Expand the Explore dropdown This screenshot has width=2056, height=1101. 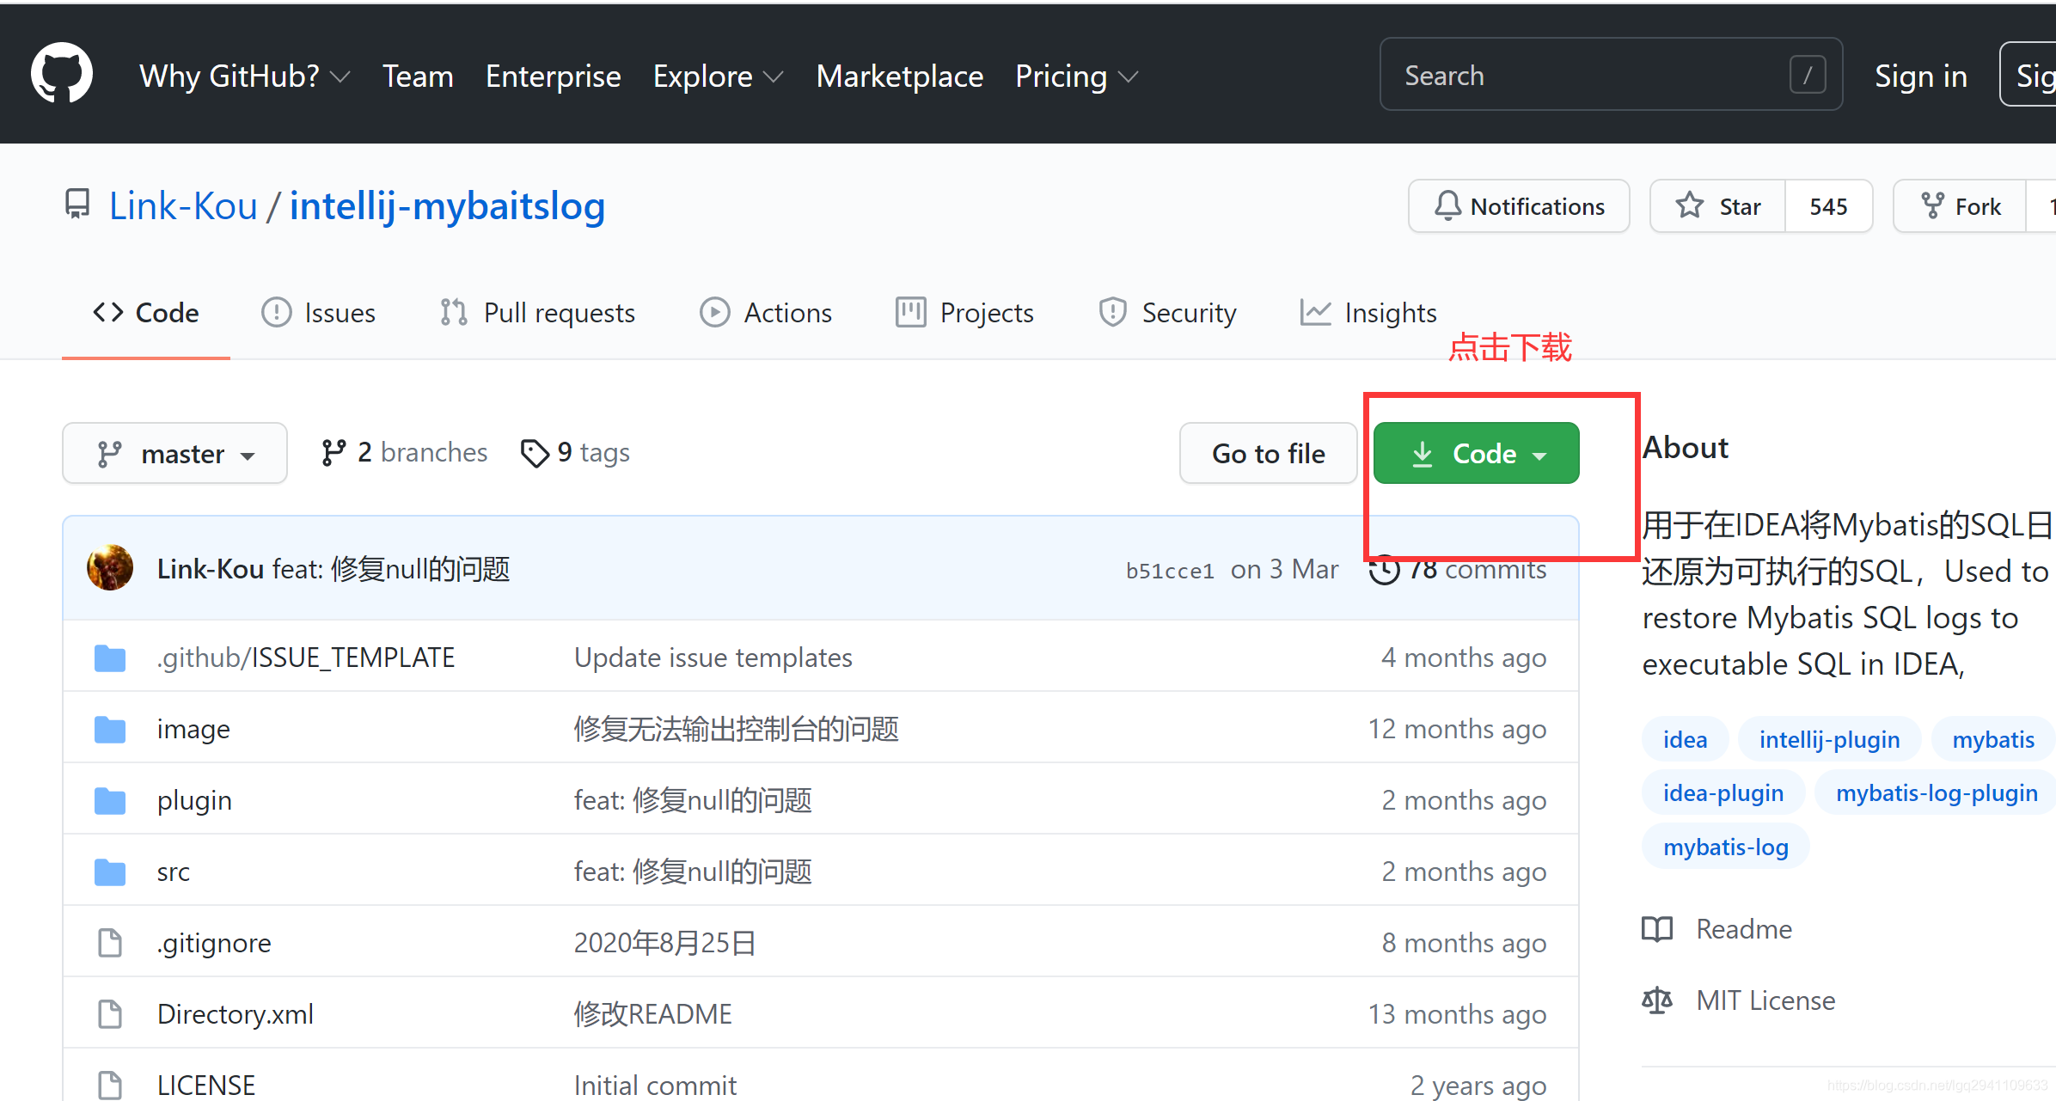719,76
